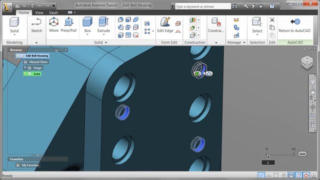
Task: Click the Cut scissors icon in Edit panel
Action: (x=272, y=19)
